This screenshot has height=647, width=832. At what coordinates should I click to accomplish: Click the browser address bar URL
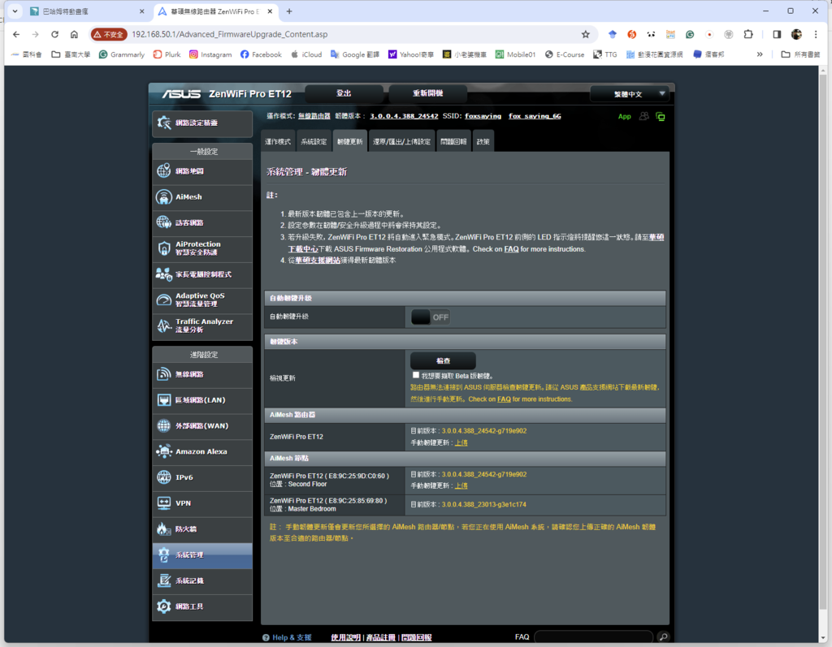pos(230,34)
